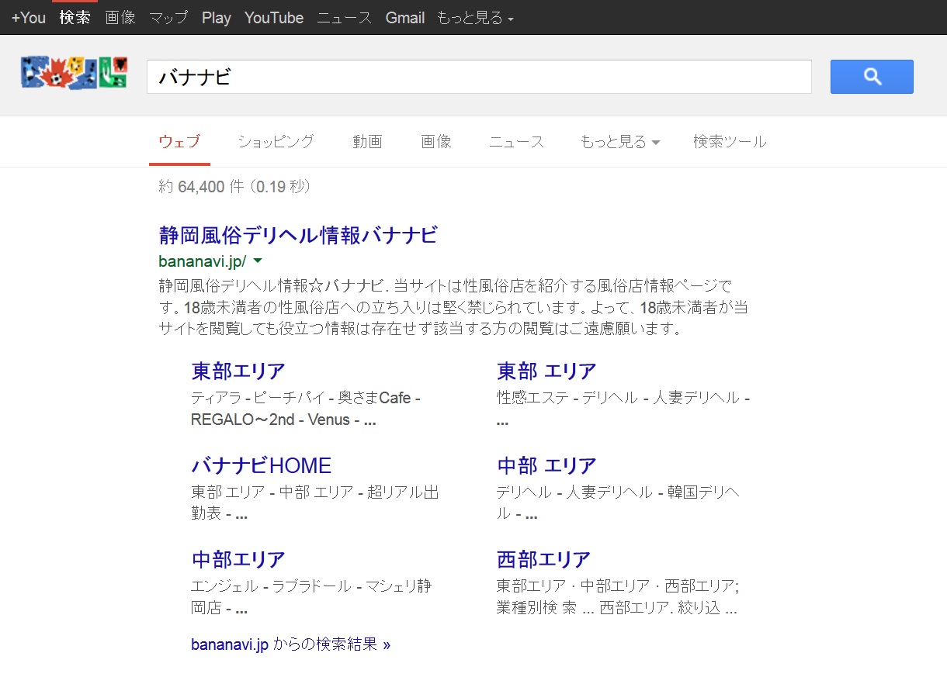Open the 静岡風俗デリヘル情報バナナビ result title
This screenshot has height=684, width=947.
click(298, 234)
